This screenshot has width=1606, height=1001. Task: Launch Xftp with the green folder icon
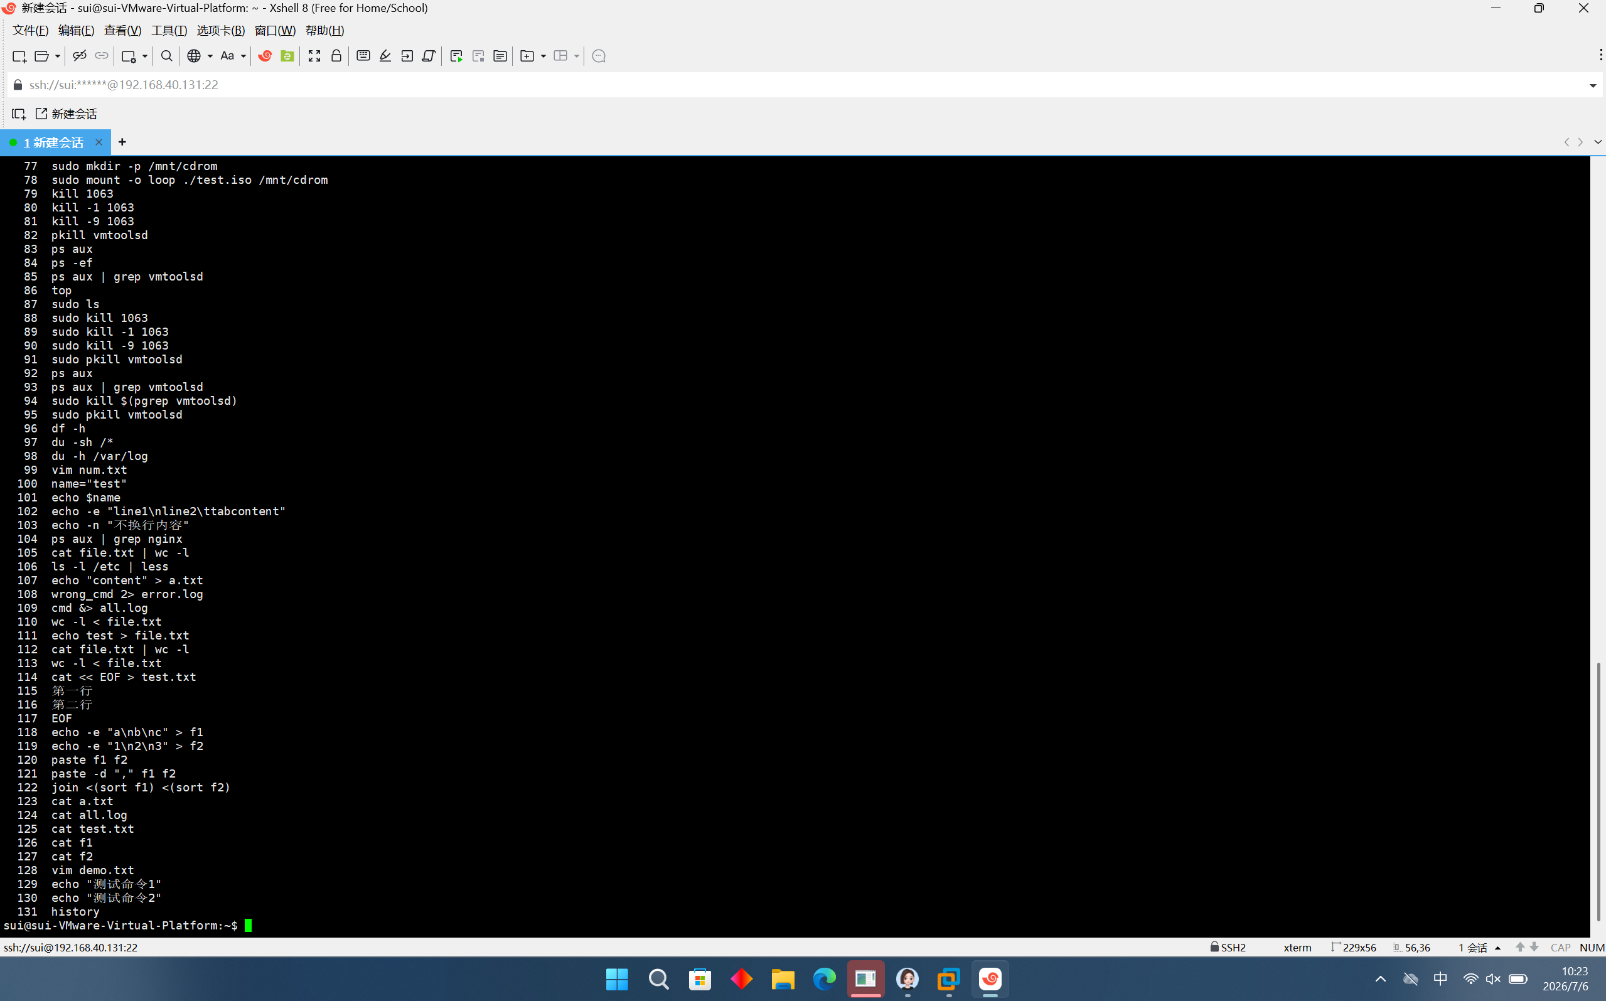tap(287, 56)
